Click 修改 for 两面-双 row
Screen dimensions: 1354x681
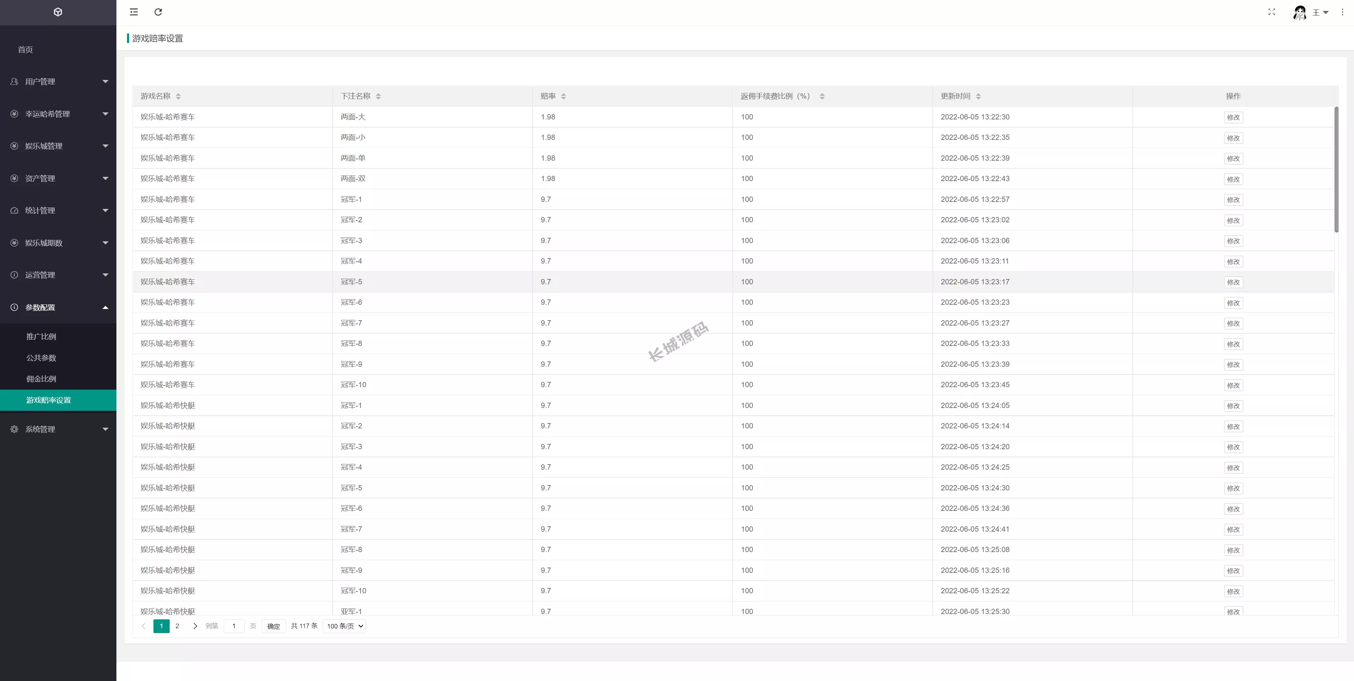tap(1233, 180)
